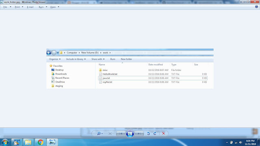Open the File menu in Photo Viewer
260x146 pixels.
point(5,7)
